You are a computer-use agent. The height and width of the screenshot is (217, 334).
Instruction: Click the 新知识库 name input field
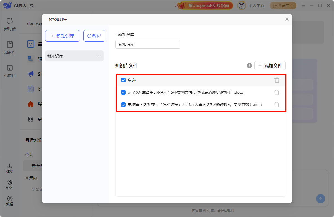(148, 44)
